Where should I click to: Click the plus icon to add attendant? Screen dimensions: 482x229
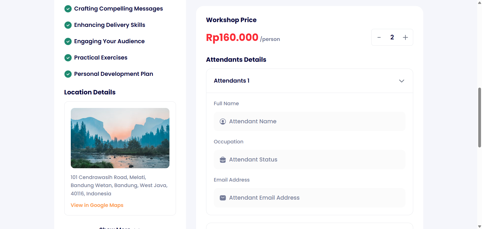point(405,37)
